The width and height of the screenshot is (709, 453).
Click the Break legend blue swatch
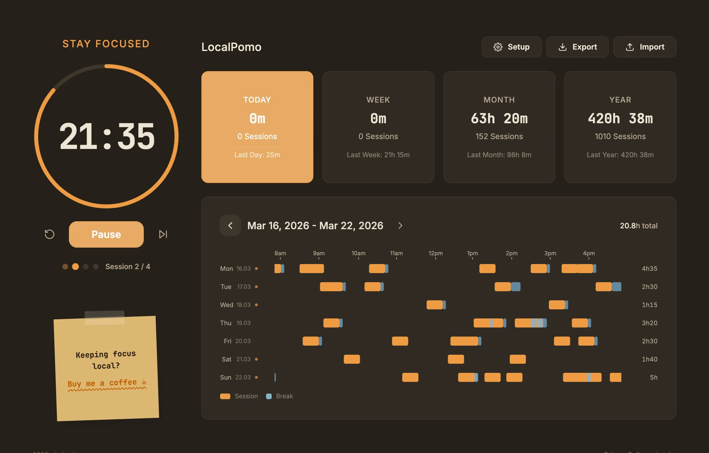point(269,396)
